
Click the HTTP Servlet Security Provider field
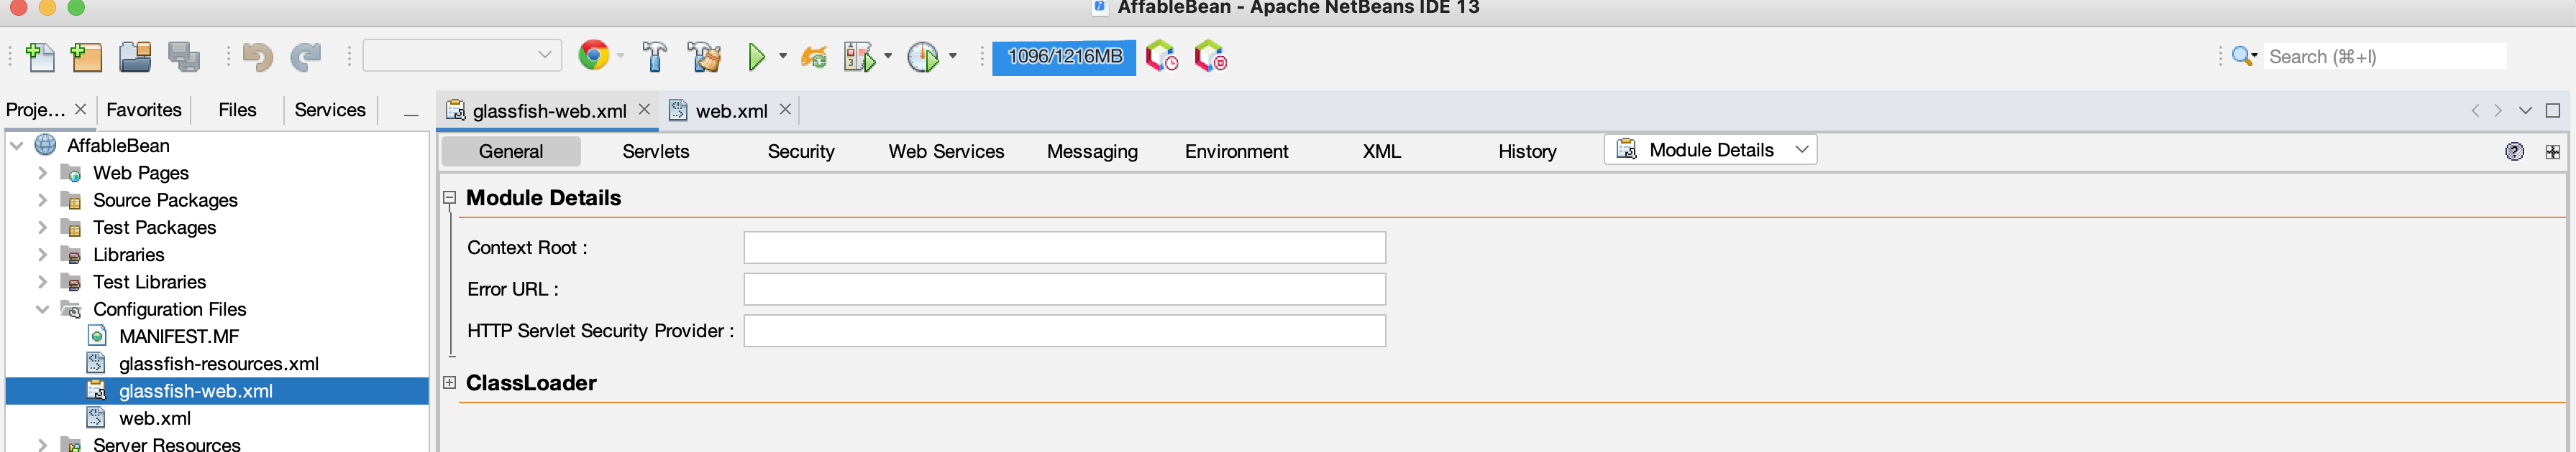pos(1064,331)
